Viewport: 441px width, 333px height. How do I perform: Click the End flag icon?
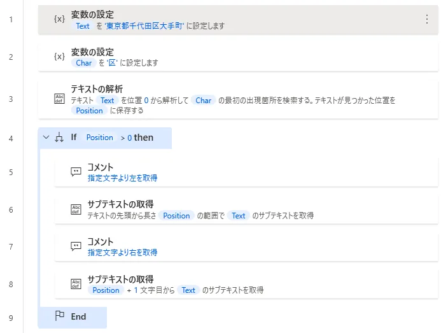(x=60, y=316)
